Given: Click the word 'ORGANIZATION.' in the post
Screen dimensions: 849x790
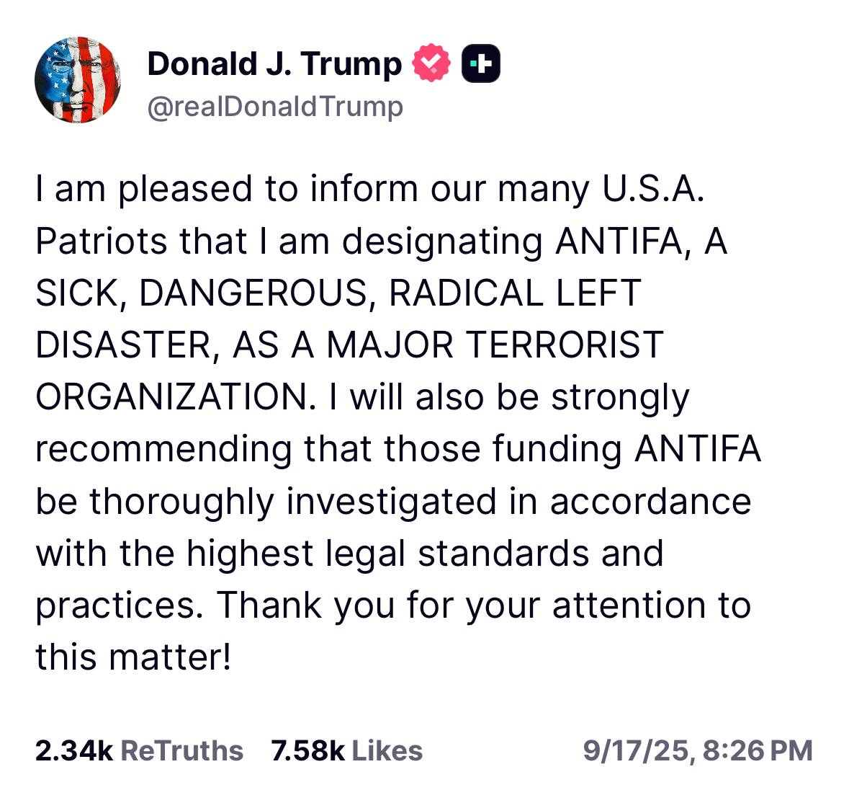Looking at the screenshot, I should tap(176, 397).
